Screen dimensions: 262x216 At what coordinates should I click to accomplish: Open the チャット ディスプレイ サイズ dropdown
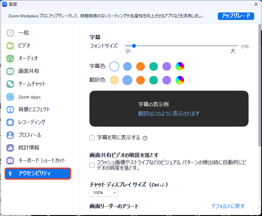tap(104, 193)
